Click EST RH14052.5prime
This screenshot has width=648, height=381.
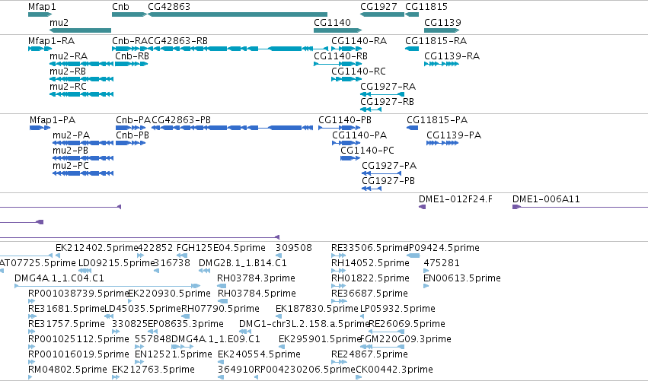(370, 263)
